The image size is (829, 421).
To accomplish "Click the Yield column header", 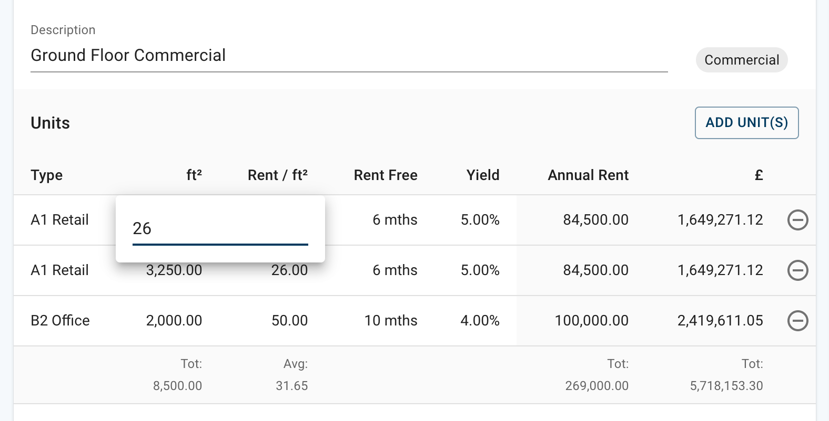I will [483, 175].
